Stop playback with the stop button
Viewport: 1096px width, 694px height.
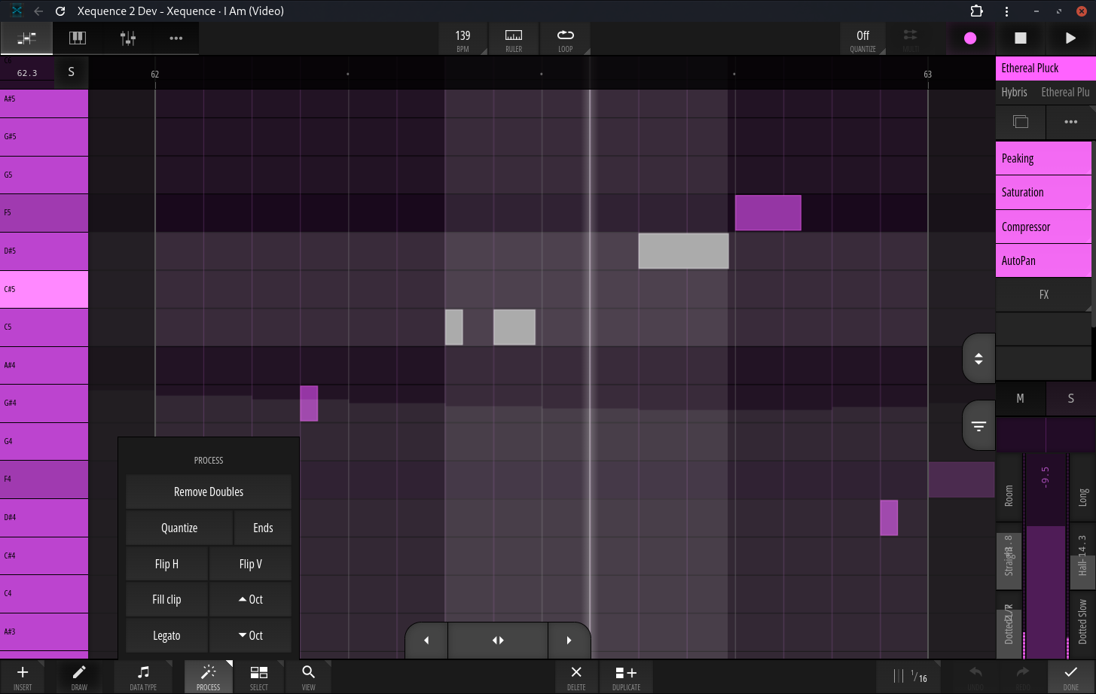click(x=1021, y=38)
